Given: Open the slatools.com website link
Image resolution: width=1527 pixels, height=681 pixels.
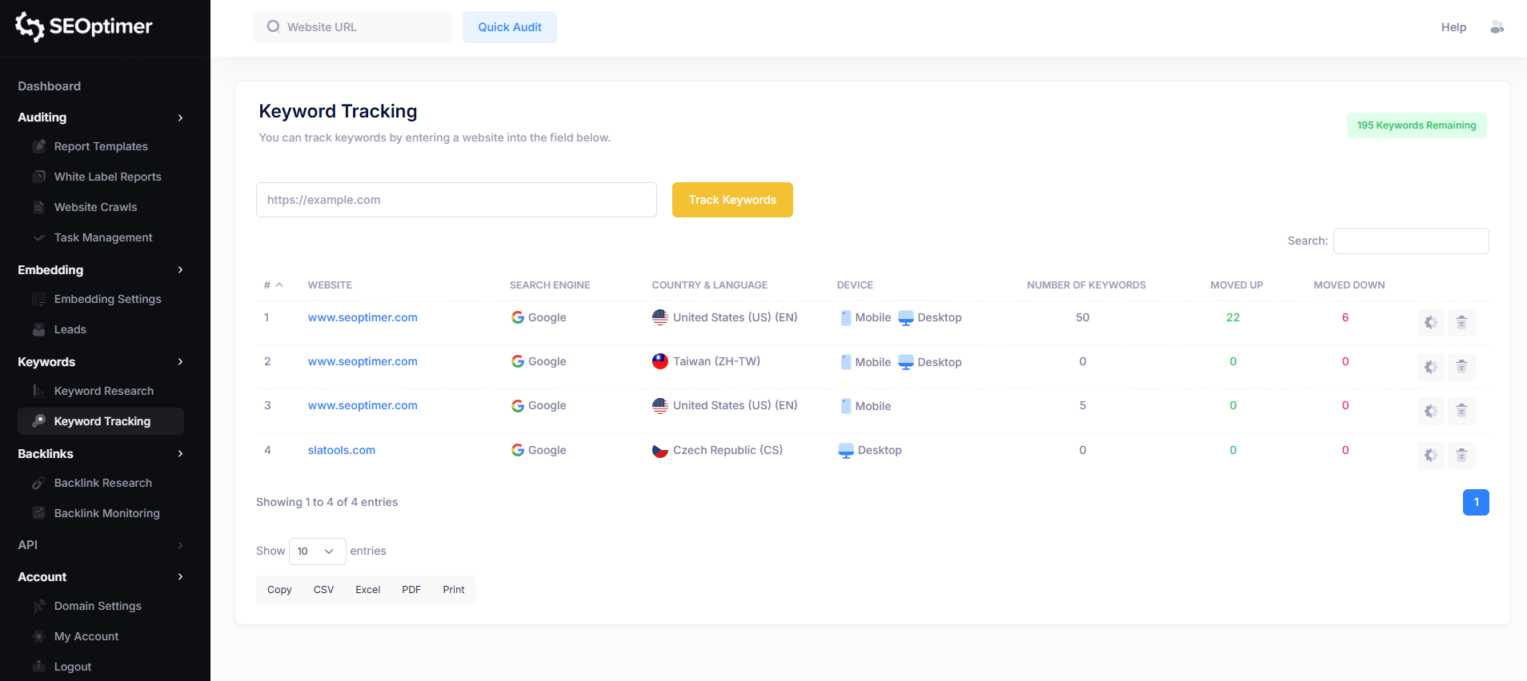Looking at the screenshot, I should 341,450.
